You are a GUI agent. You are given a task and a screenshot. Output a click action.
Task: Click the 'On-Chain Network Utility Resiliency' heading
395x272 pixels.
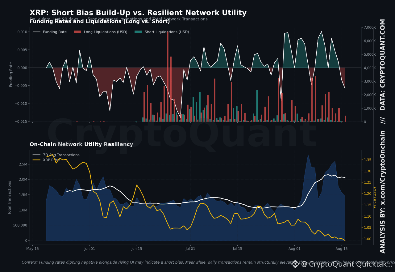coord(81,144)
